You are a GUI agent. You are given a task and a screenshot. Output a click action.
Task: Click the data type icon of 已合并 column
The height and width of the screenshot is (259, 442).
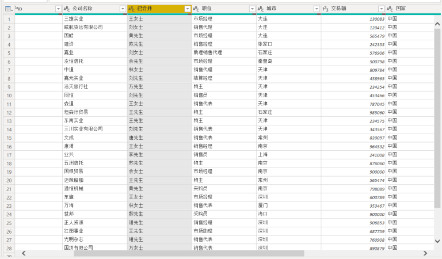132,9
